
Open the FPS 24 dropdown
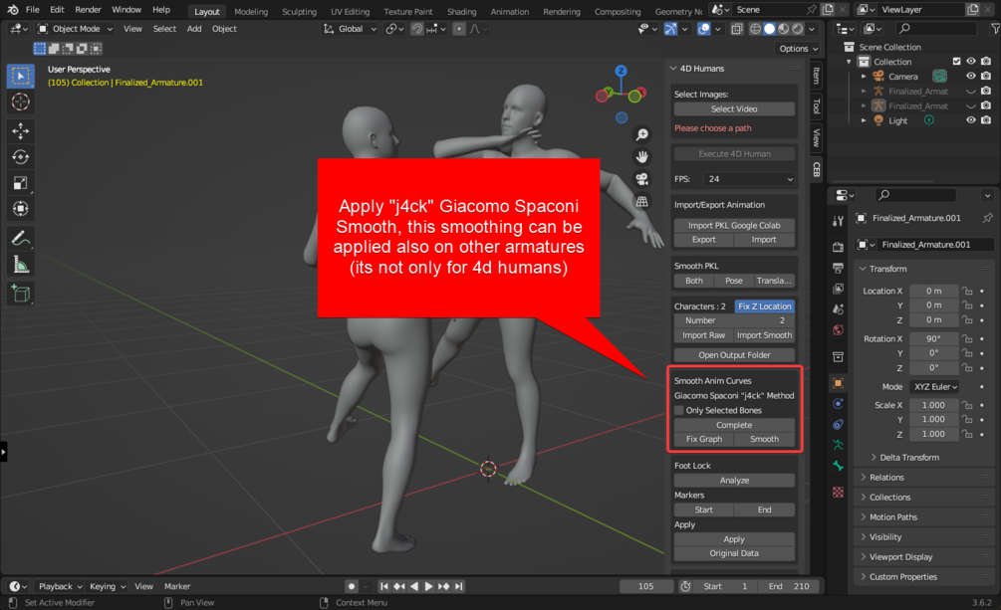point(749,179)
